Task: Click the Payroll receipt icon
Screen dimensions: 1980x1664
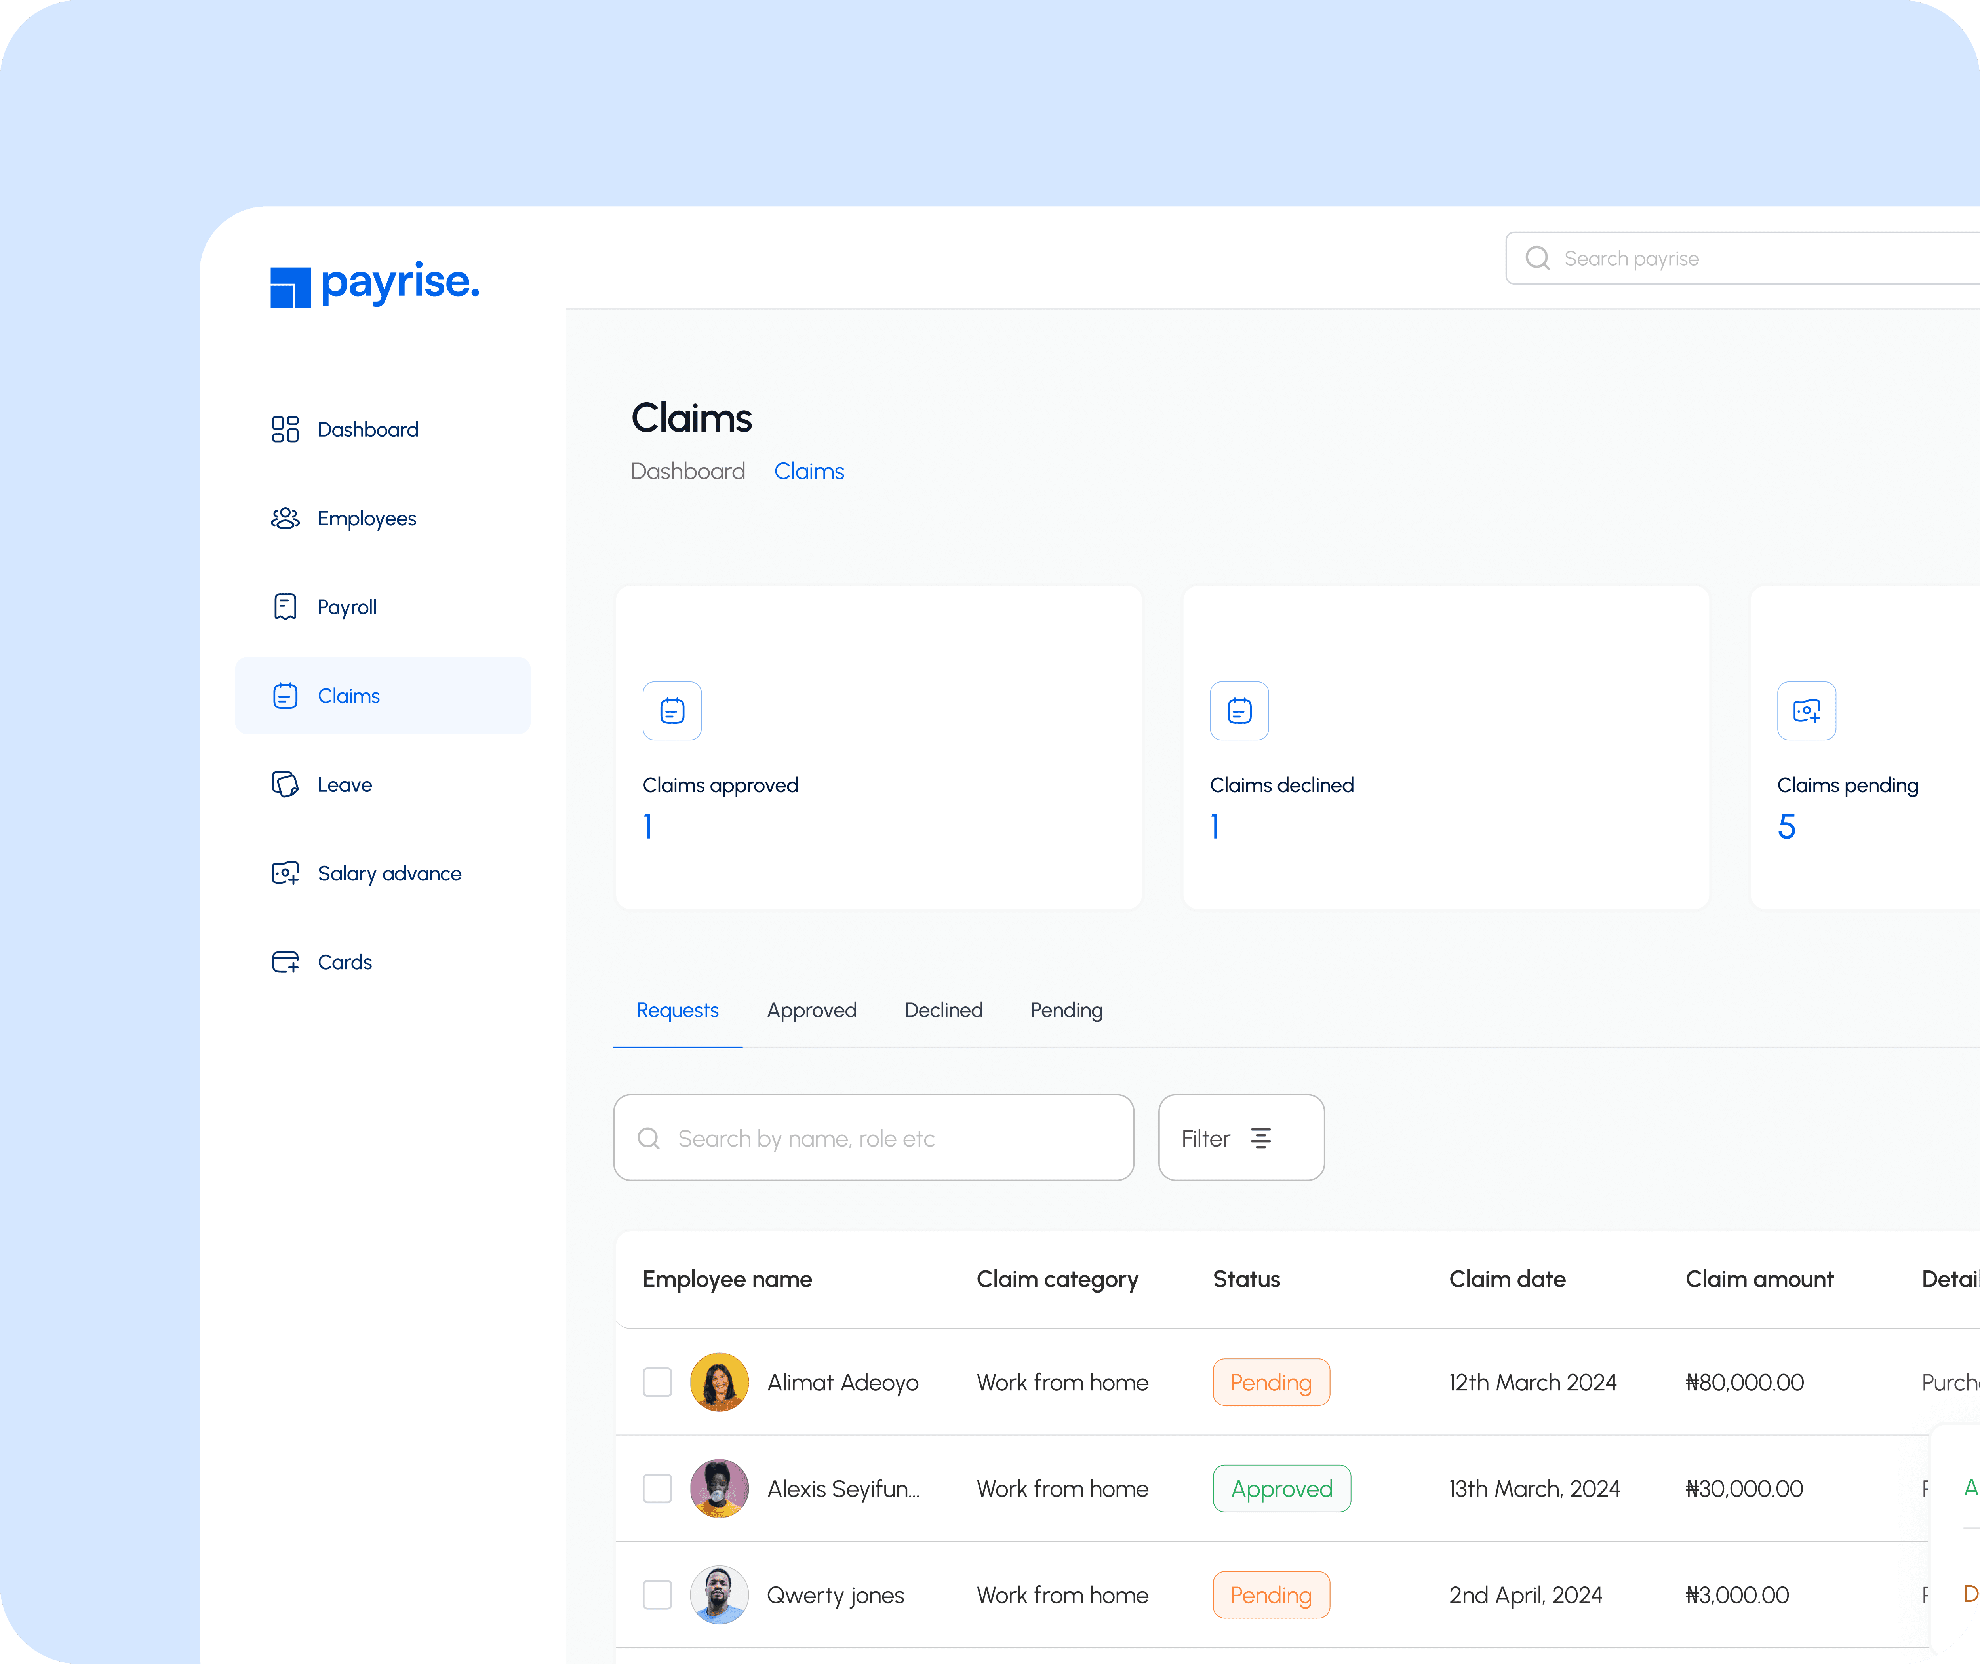Action: (285, 607)
